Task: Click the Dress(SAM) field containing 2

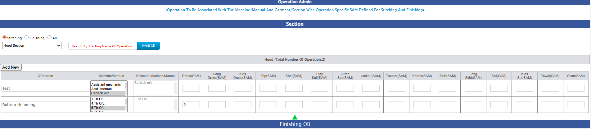Action: (191, 105)
